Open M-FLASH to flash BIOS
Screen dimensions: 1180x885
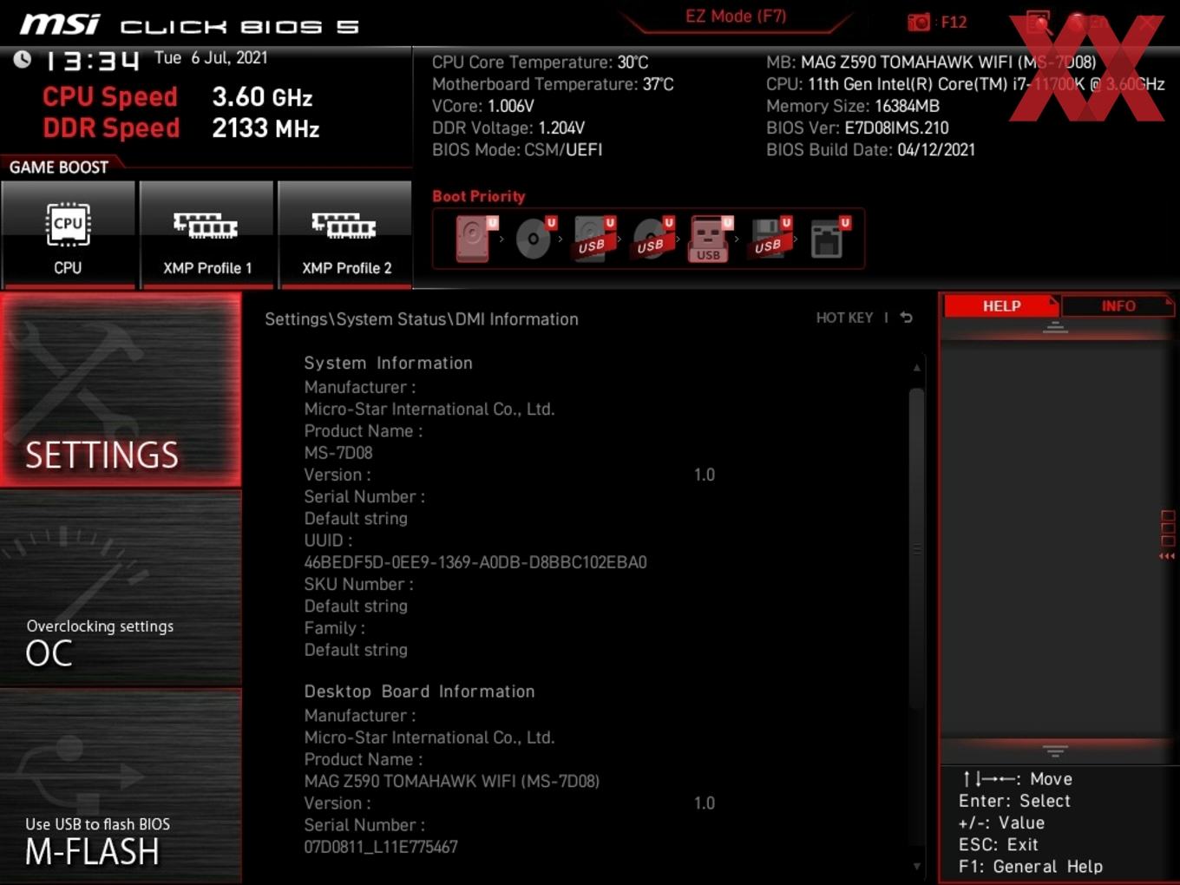click(121, 786)
